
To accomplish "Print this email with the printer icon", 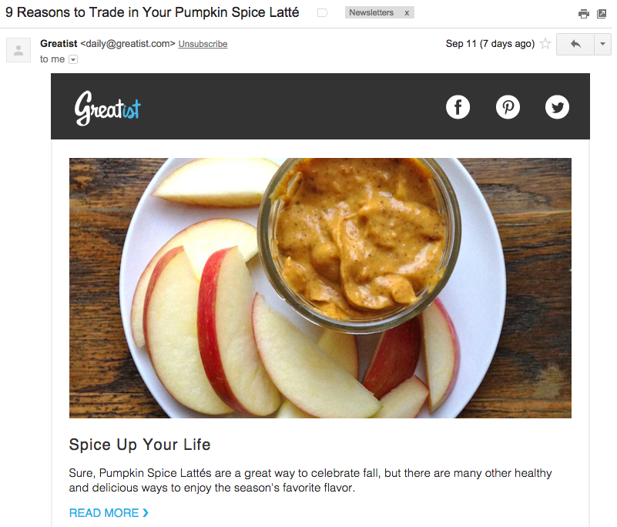I will click(x=584, y=14).
